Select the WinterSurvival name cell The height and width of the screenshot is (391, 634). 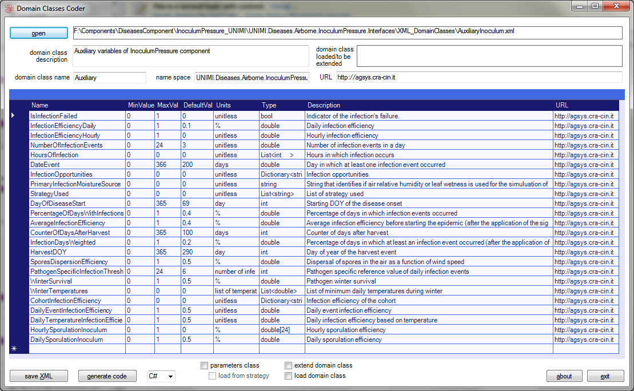point(77,281)
